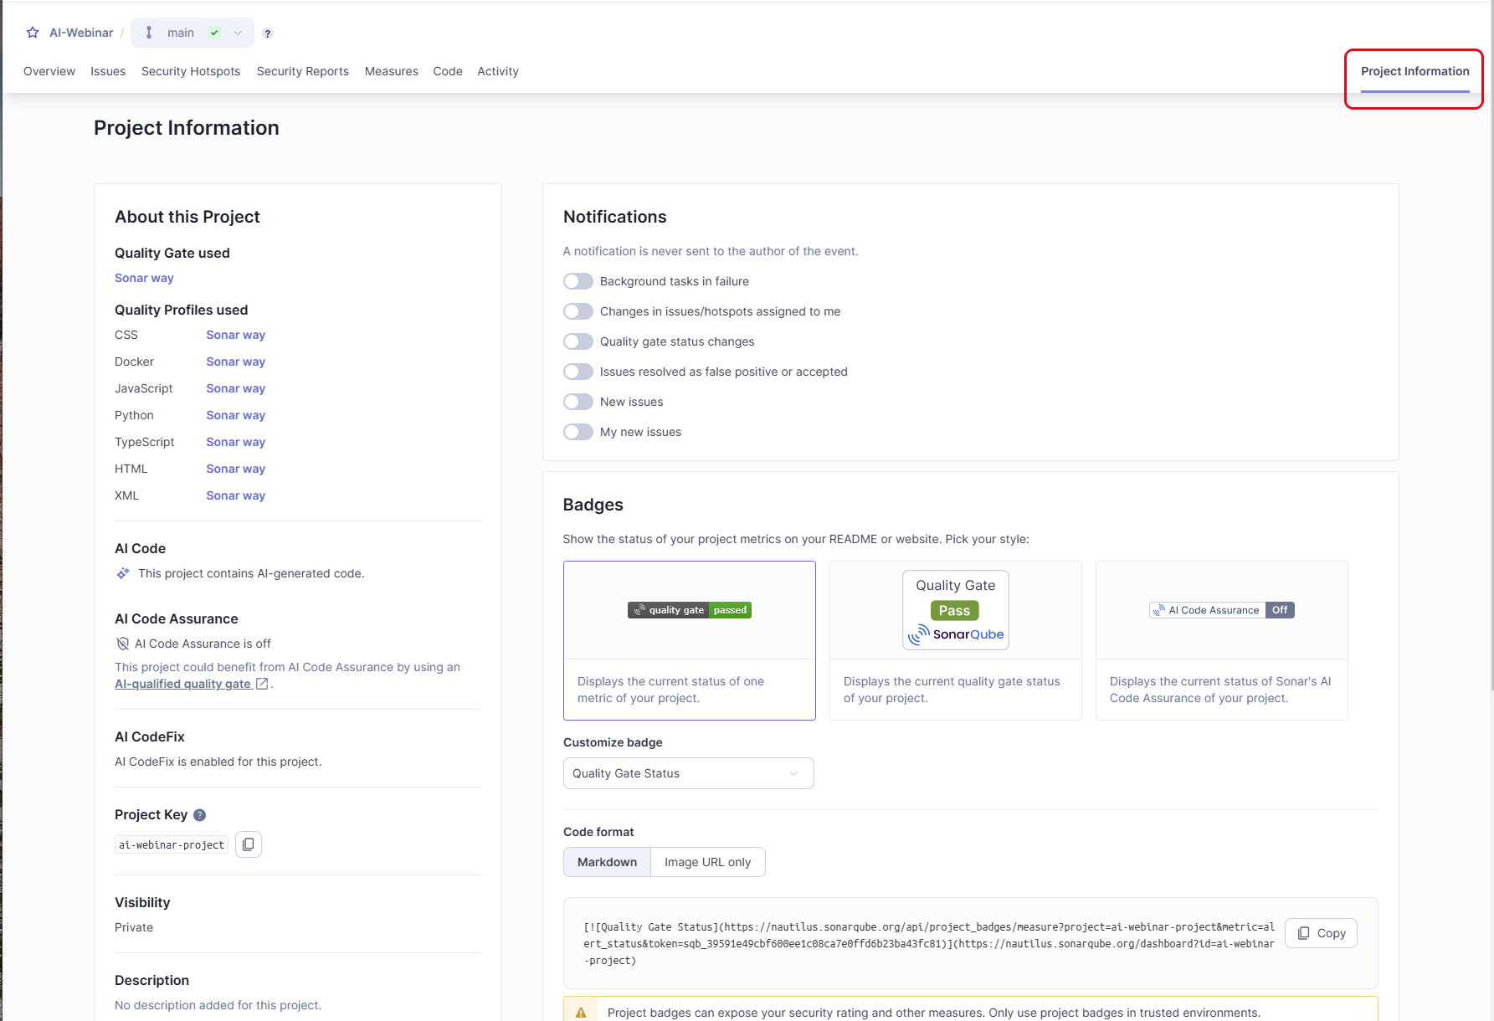The height and width of the screenshot is (1021, 1494).
Task: Click the AI Code sparkle icon
Action: click(122, 573)
